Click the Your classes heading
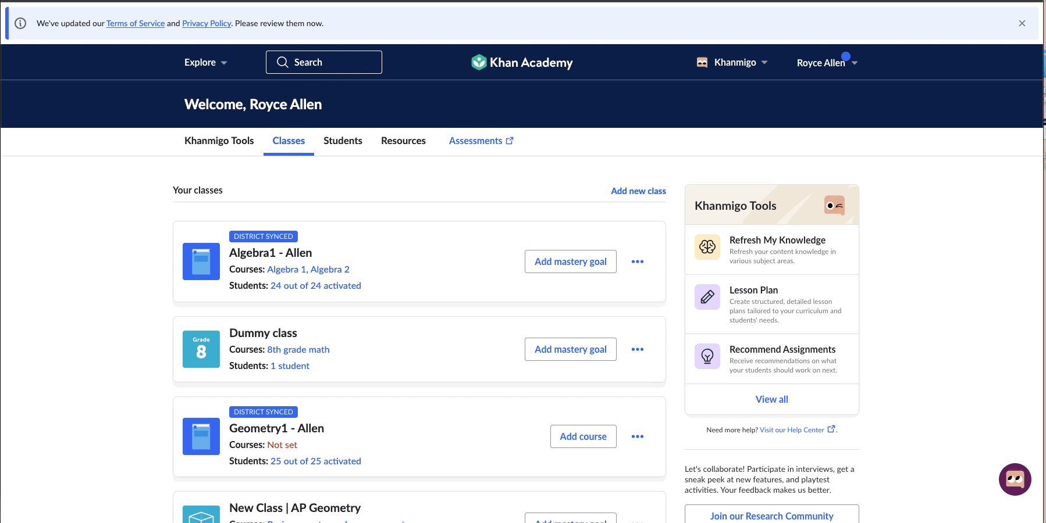 click(198, 191)
